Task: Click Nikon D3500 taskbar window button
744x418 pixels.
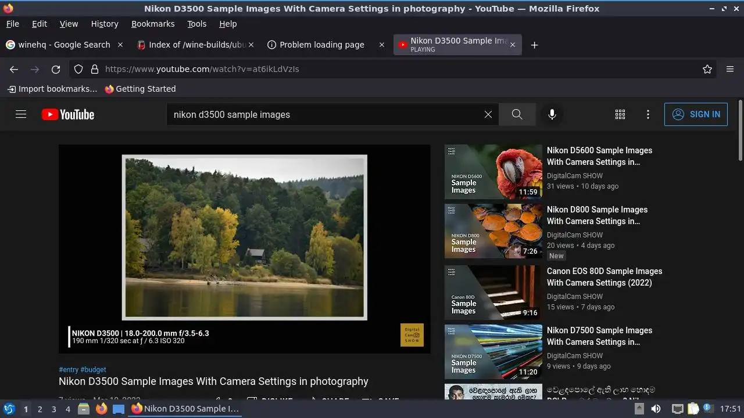Action: pyautogui.click(x=185, y=409)
